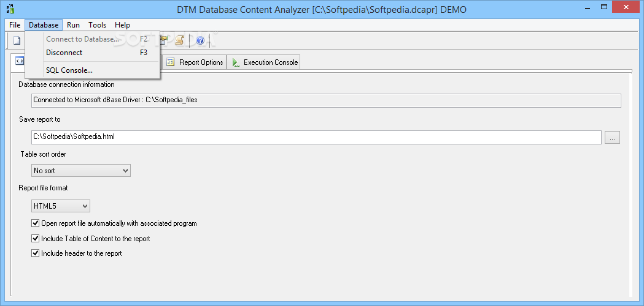Expand the Table sort order dropdown
Screen dimensions: 644x306
81,170
